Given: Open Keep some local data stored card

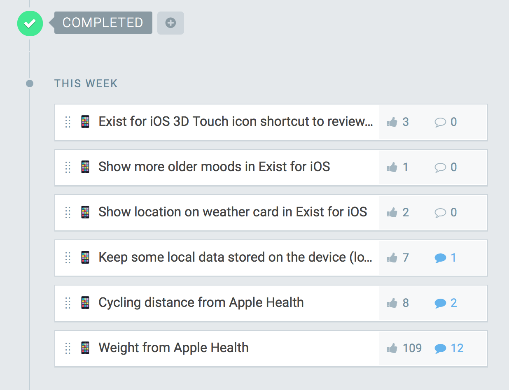Looking at the screenshot, I should (236, 258).
